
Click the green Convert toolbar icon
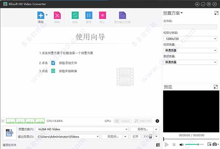75,15
